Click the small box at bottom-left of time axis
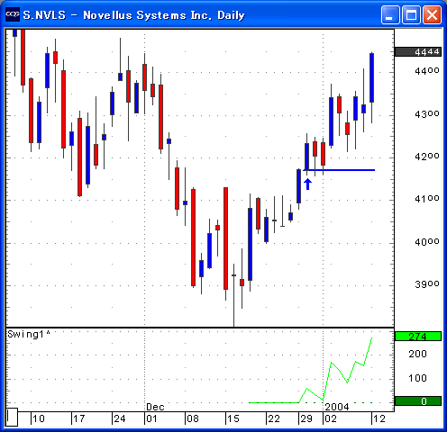Viewport: 447px width, 432px height. [12, 417]
